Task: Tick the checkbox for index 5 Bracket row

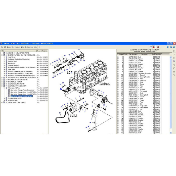Action: pos(118,64)
